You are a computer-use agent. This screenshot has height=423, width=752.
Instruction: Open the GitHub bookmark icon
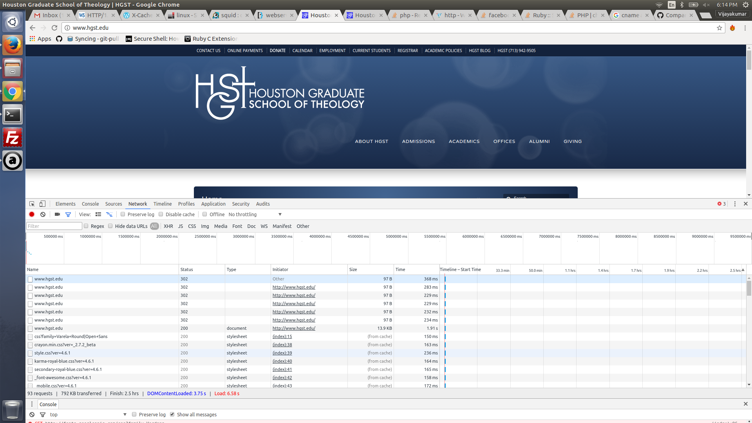click(59, 38)
